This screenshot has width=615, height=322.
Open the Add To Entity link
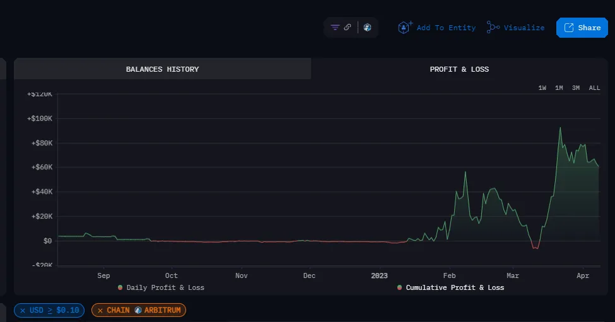click(446, 28)
